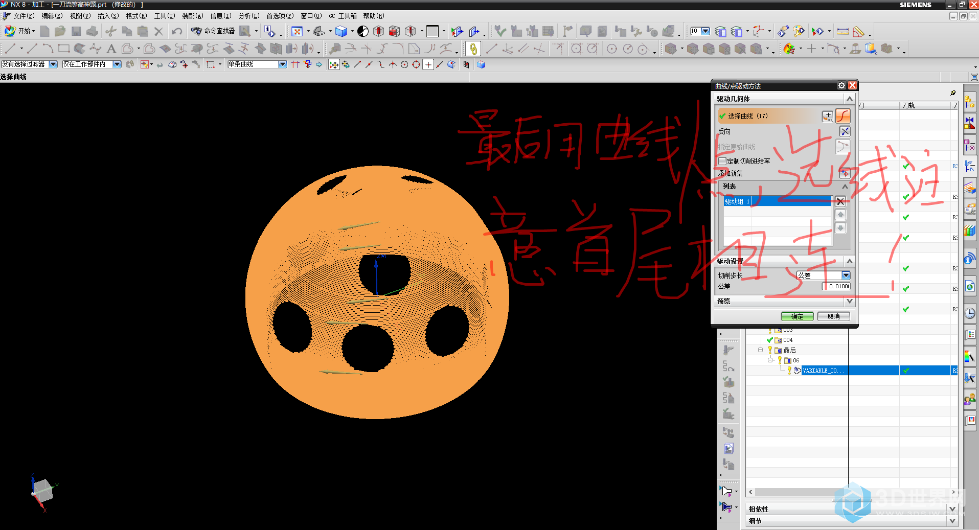Click the Text (A) curve tool
This screenshot has height=530, width=979.
pyautogui.click(x=111, y=49)
